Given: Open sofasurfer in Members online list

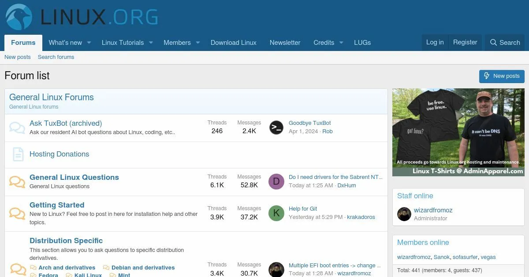Looking at the screenshot, I should [x=465, y=257].
